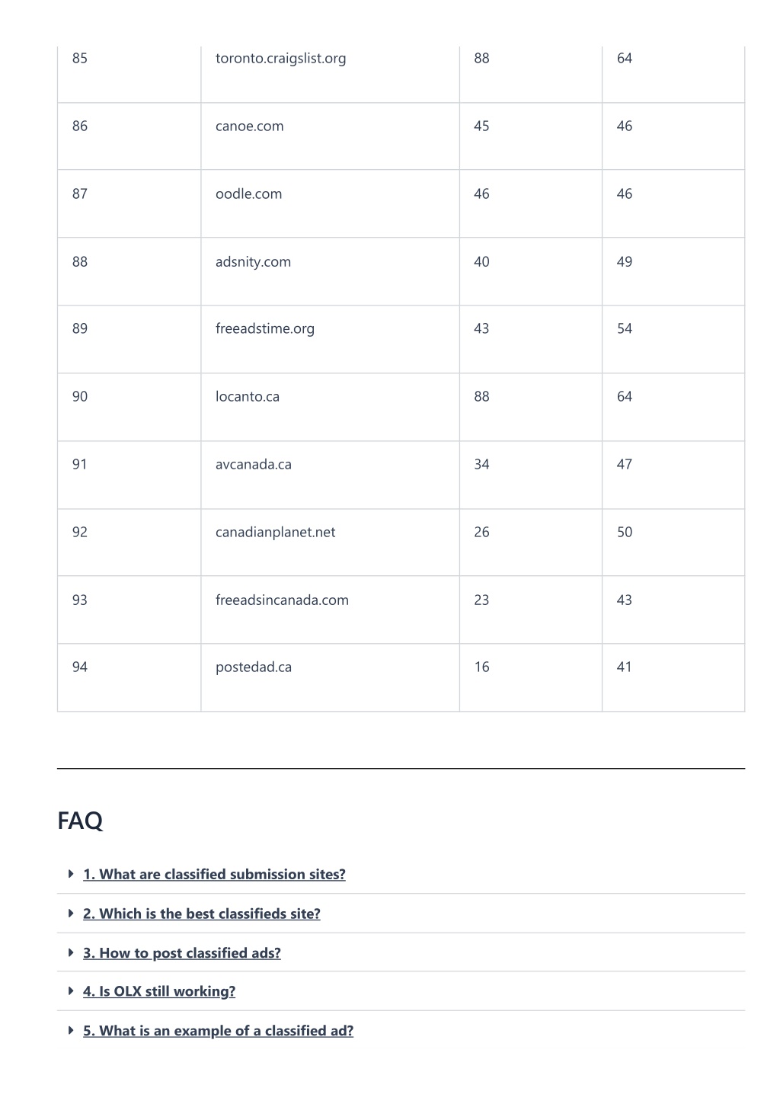Select the toronto.craigslist.org table cell
Image resolution: width=780 pixels, height=1104 pixels.
pos(330,74)
